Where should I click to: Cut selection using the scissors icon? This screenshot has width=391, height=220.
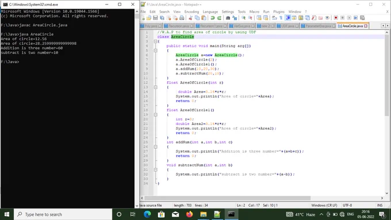tap(190, 18)
